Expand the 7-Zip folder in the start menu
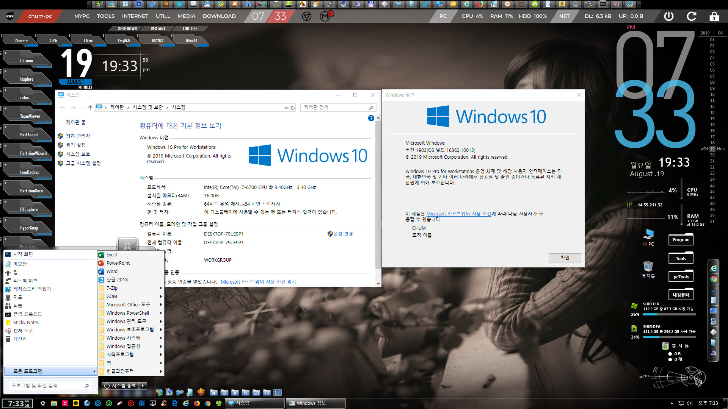The width and height of the screenshot is (728, 409). coord(131,288)
